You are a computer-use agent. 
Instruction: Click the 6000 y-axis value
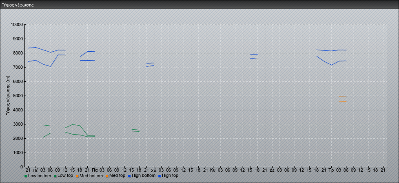point(18,81)
